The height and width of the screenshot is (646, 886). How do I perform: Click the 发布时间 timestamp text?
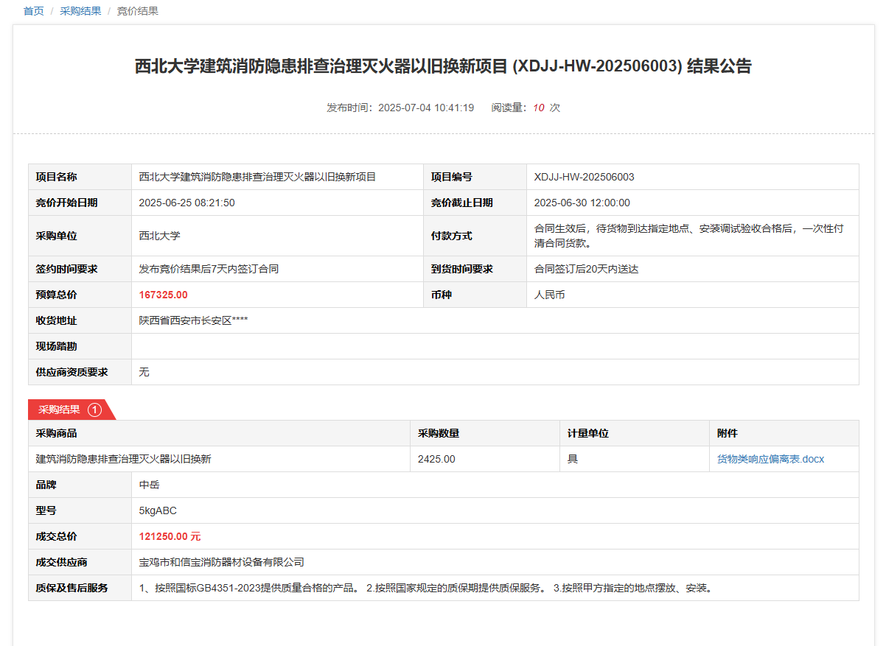pyautogui.click(x=400, y=108)
